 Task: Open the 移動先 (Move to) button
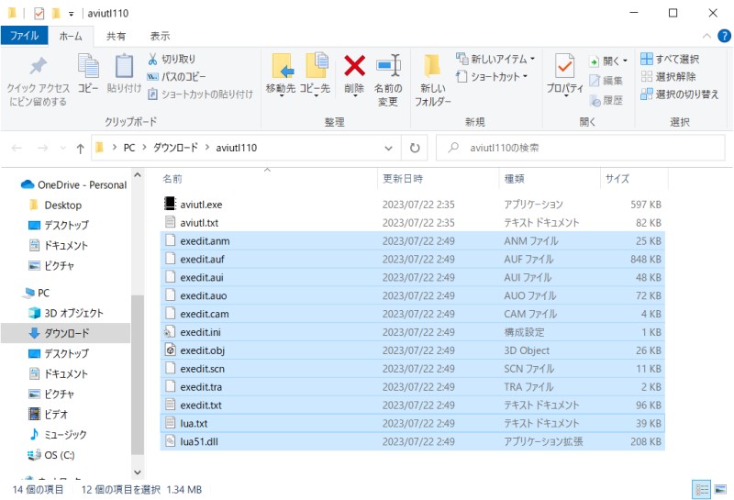pyautogui.click(x=282, y=75)
